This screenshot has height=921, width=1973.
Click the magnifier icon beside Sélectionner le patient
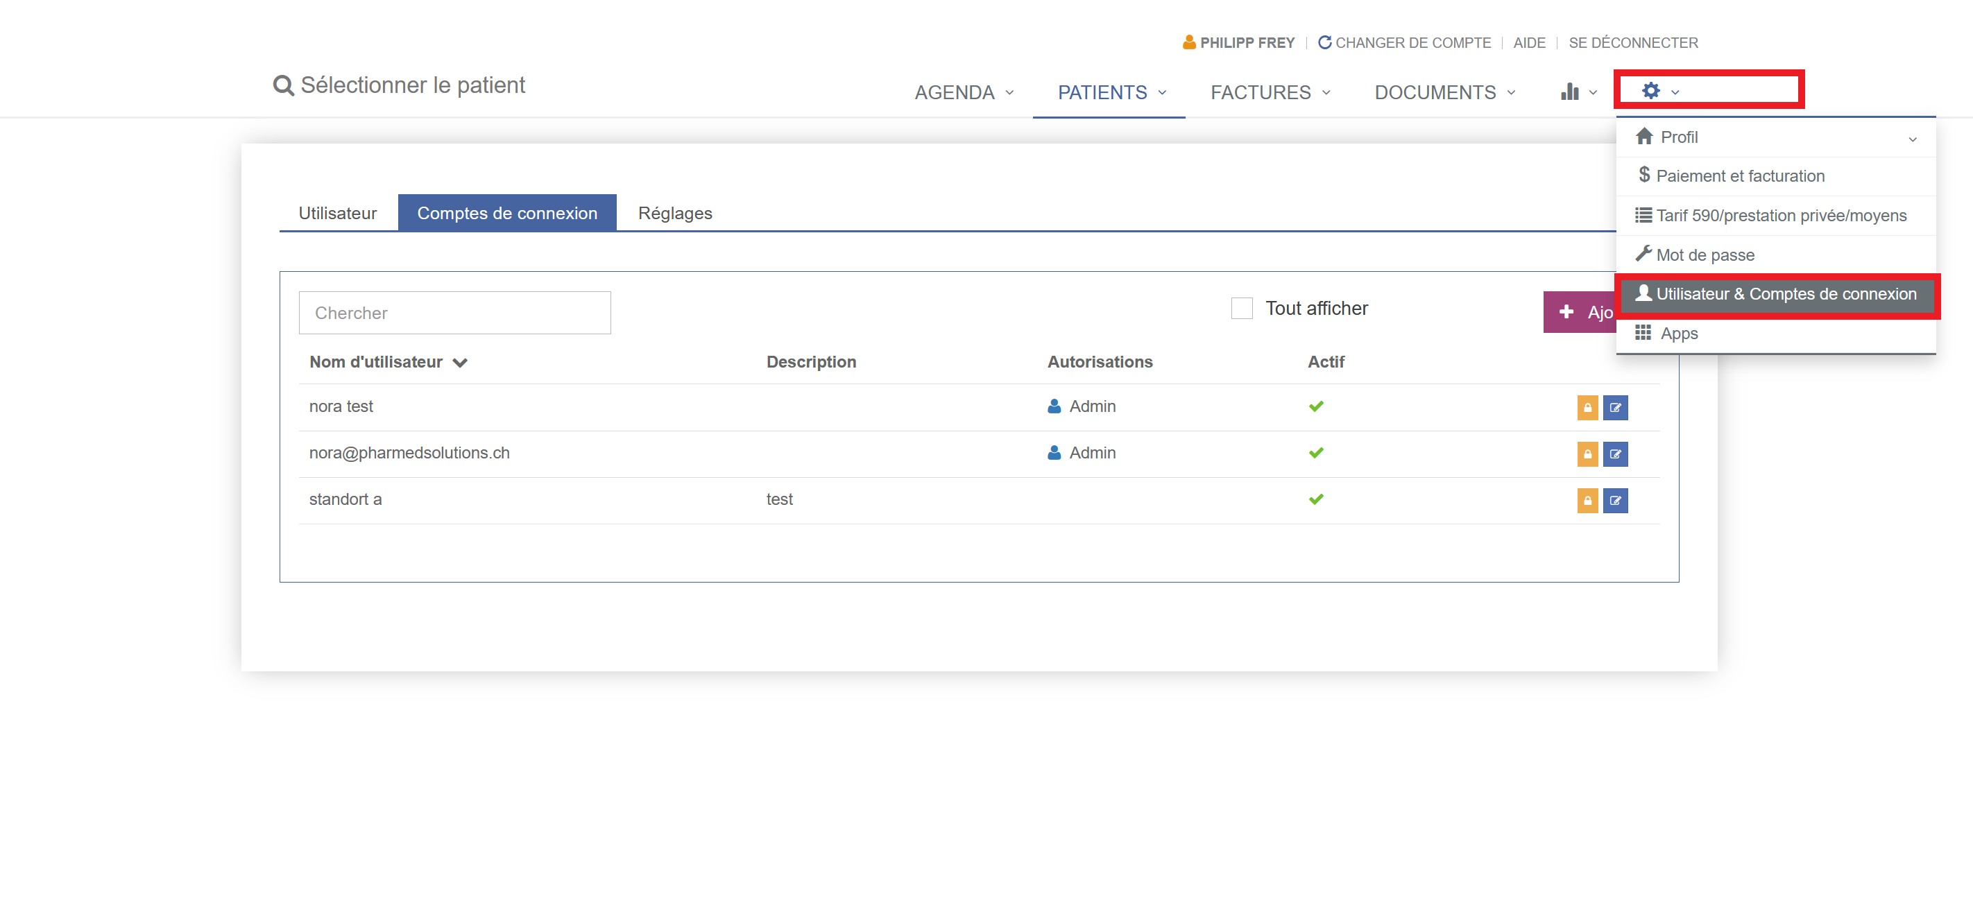point(283,85)
